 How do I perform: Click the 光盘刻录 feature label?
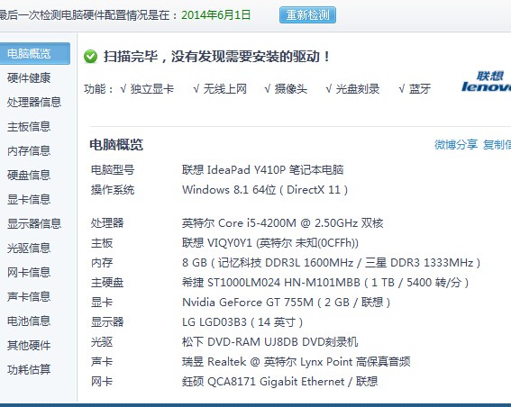[358, 88]
